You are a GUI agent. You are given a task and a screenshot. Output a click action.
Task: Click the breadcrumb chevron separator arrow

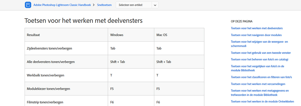[x=94, y=5]
